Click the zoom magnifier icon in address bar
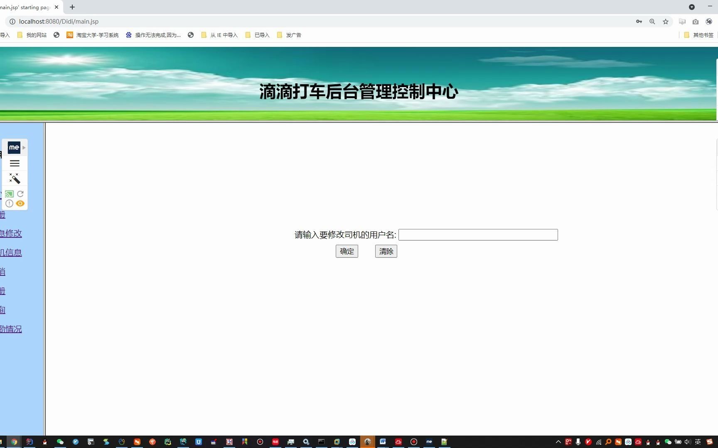 tap(652, 22)
